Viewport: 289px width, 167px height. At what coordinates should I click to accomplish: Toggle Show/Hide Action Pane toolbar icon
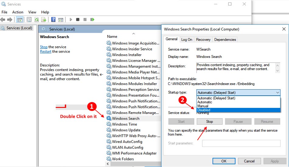[61, 20]
